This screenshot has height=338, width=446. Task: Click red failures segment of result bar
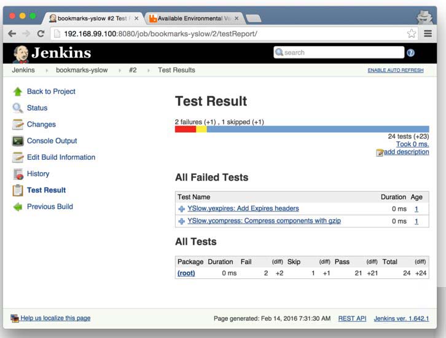coord(186,130)
